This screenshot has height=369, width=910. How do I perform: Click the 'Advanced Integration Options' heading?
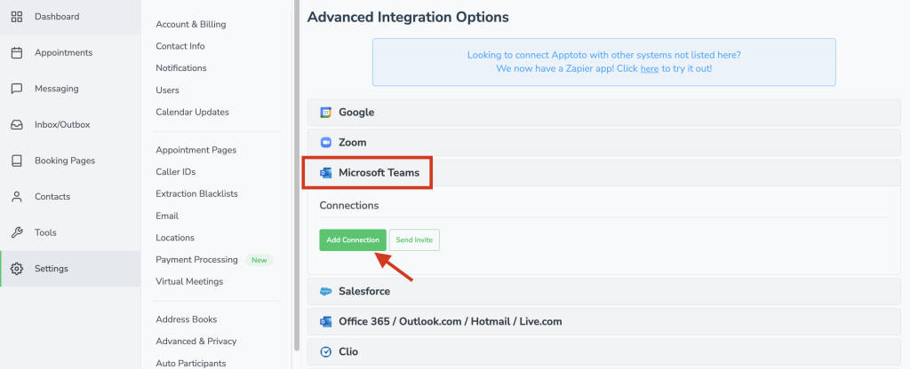coord(408,18)
